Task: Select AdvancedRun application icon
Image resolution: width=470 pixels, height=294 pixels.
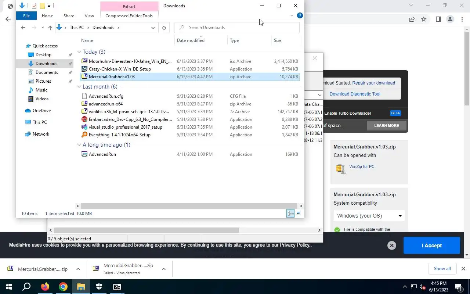Action: point(84,154)
